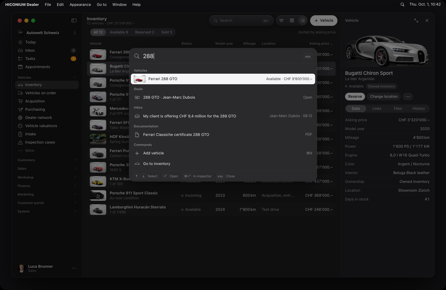Select Ferrari 288 GTO search result
The height and width of the screenshot is (290, 446).
(223, 79)
